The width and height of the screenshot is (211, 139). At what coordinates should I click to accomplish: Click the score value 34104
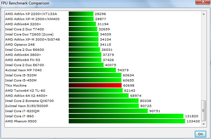click(106, 39)
